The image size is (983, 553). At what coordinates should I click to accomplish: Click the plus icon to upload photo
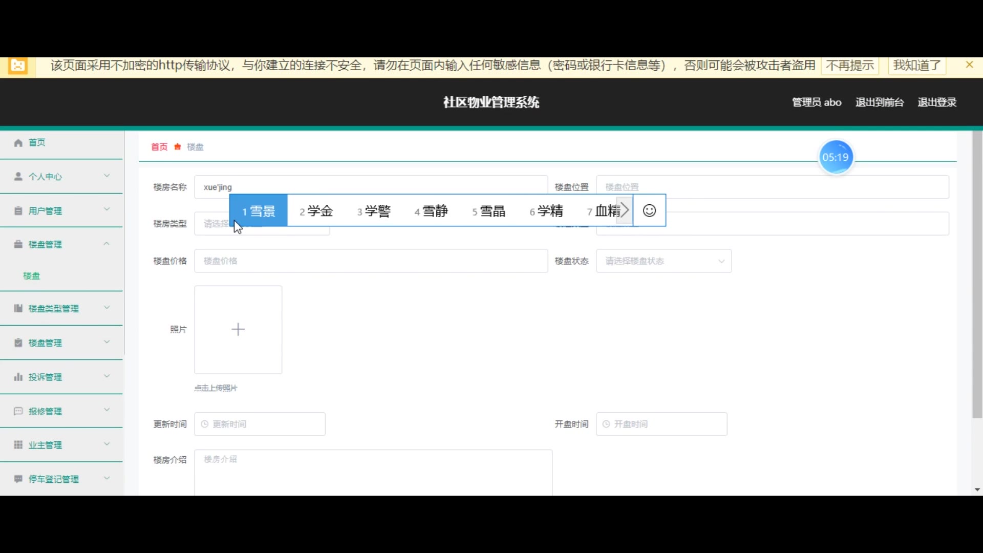(x=238, y=329)
